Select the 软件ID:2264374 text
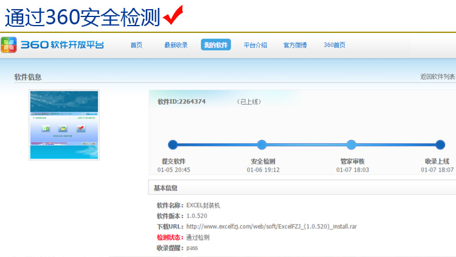The image size is (456, 257). click(x=181, y=102)
